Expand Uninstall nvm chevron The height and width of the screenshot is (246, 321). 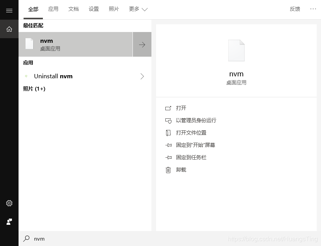(142, 76)
